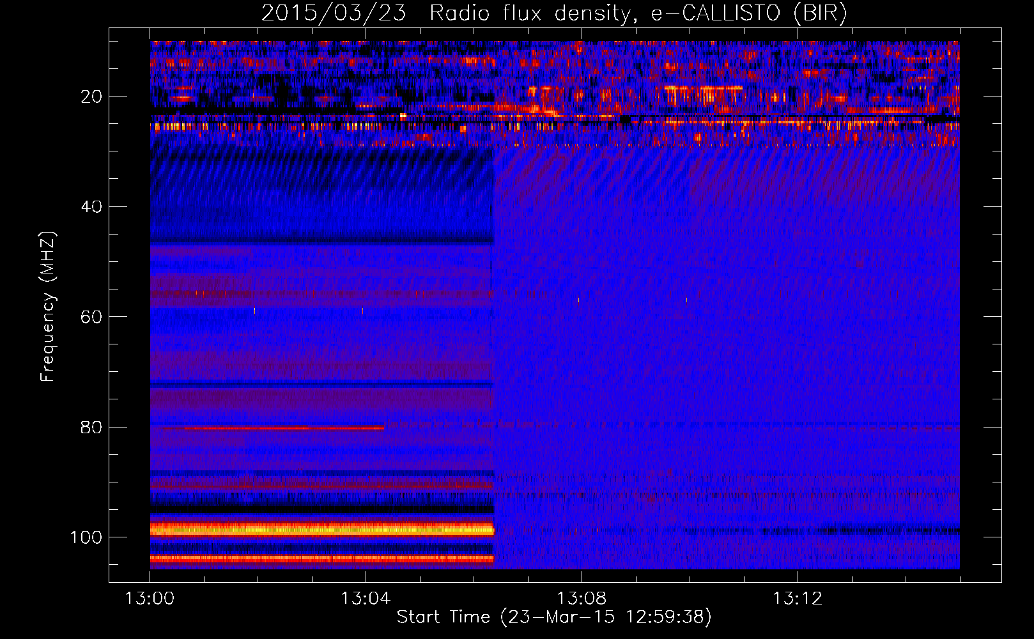This screenshot has width=1034, height=639.
Task: Click the plot title "Radio flux density, e-CALLISTO (BIR)"
Action: (x=638, y=13)
